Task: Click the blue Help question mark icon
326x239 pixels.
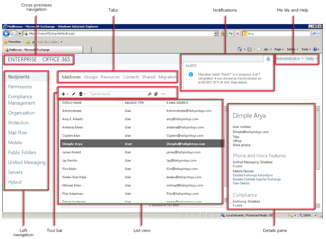Action: click(x=315, y=49)
